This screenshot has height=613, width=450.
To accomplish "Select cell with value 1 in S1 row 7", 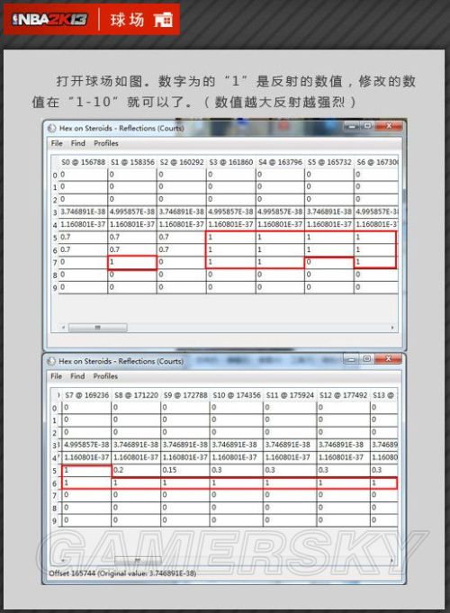I will coord(132,262).
